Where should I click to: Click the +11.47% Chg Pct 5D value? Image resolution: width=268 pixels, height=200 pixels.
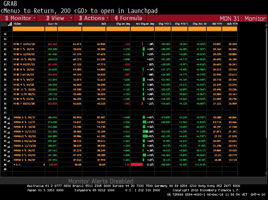tap(200, 165)
